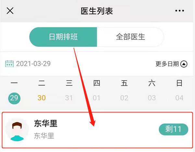
Task: Switch to the 日期排班 tab
Action: coord(63,37)
